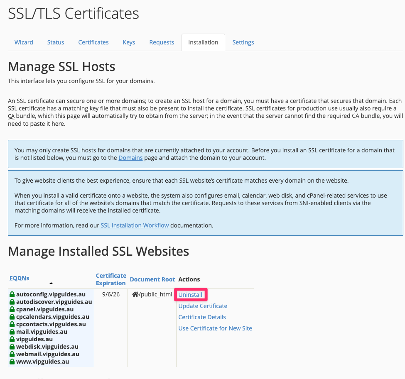The height and width of the screenshot is (379, 405).
Task: Click the lock icon next to autoconfig.vipguides.au
Action: point(12,294)
